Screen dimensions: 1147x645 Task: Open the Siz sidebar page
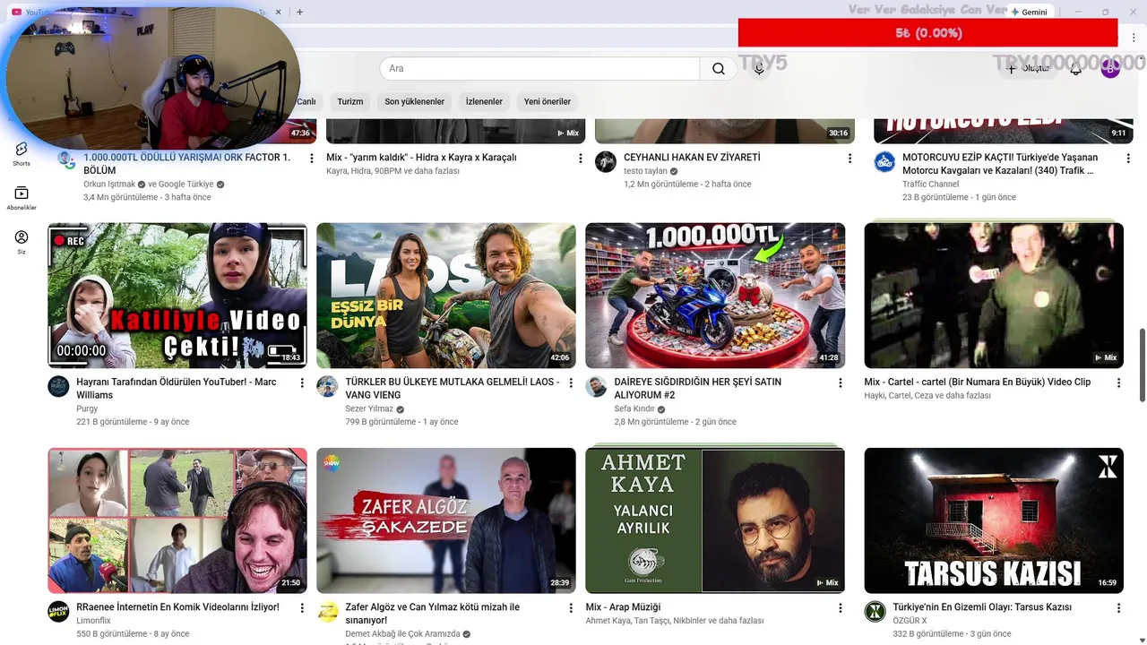tap(22, 242)
